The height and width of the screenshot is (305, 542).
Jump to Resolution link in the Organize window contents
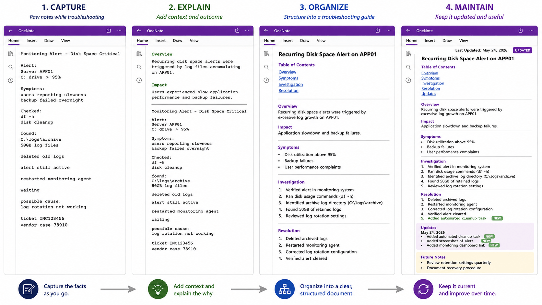(x=289, y=90)
